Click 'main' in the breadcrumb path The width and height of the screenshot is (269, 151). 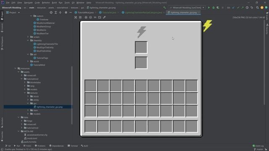point(32,8)
